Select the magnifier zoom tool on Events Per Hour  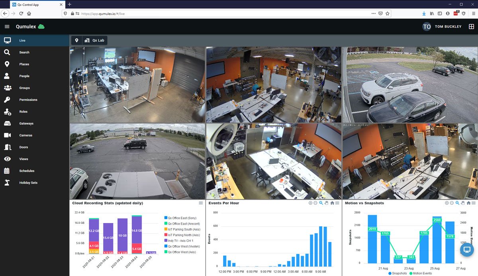tap(321, 203)
